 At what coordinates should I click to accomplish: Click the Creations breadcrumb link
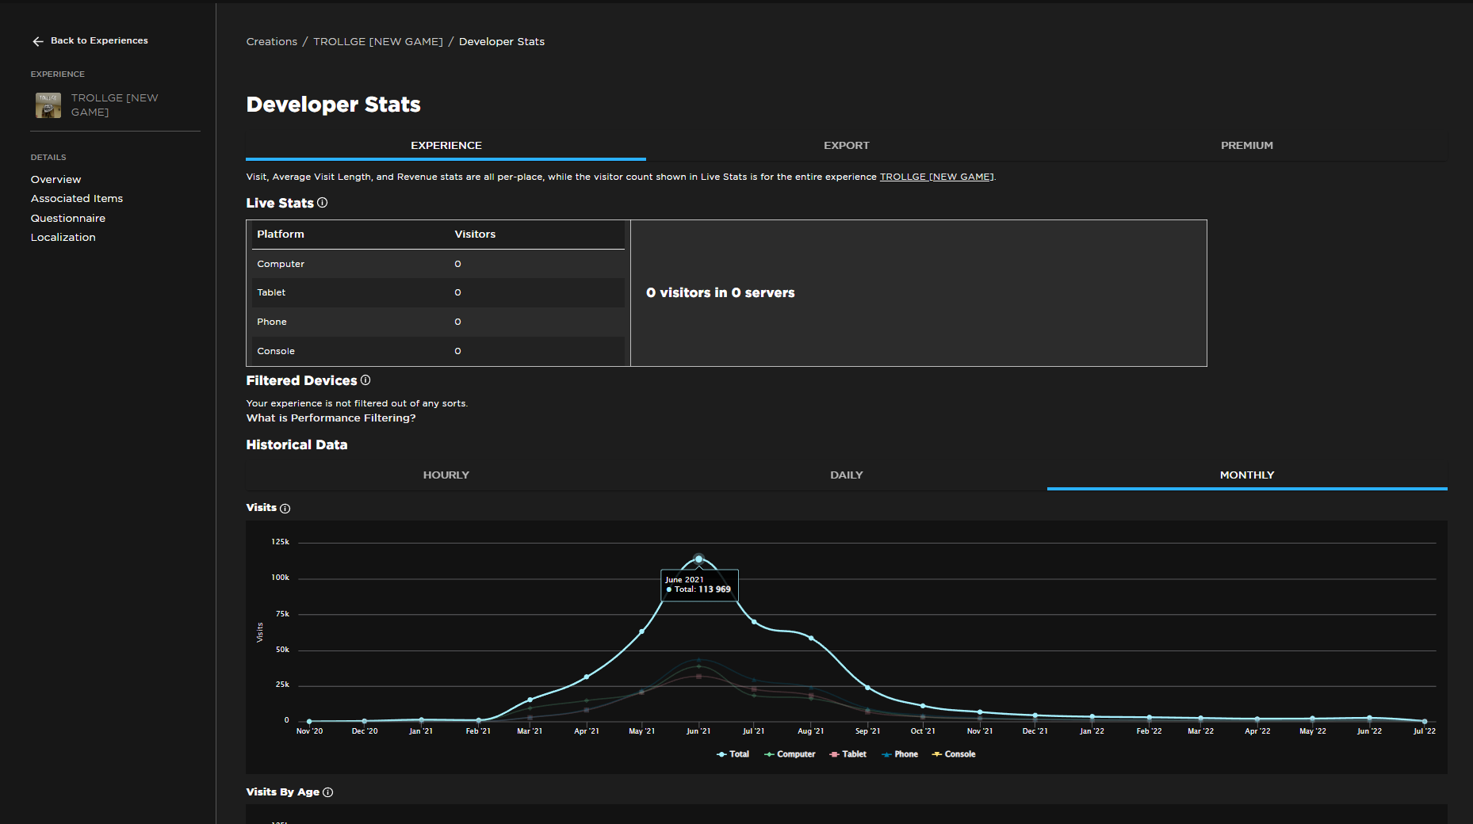(272, 42)
